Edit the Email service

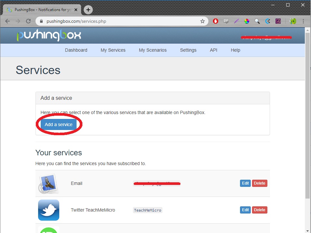point(245,183)
